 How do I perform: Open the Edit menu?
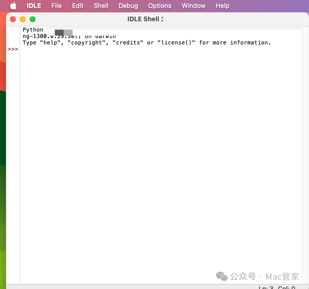[78, 6]
